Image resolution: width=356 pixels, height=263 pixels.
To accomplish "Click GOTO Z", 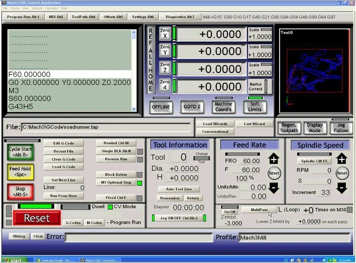I will click(192, 107).
